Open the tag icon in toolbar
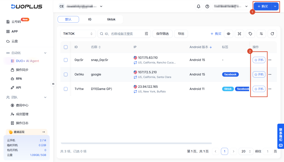284x162 pixels. coord(250,34)
